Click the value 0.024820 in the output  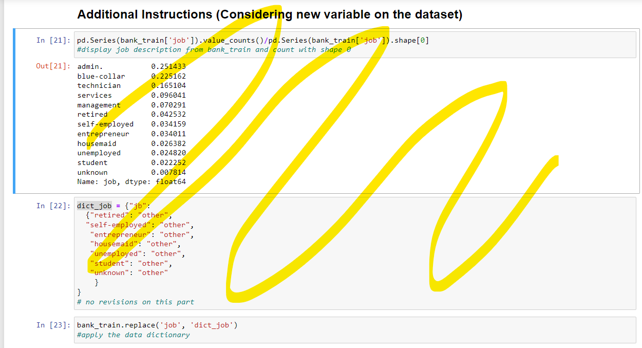pos(168,153)
